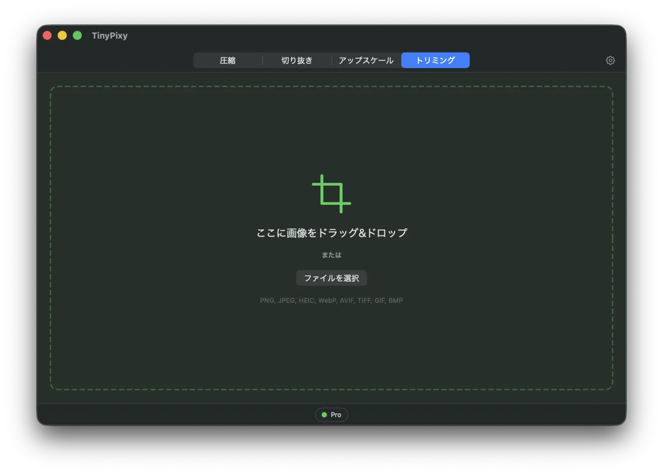Minimize window with the yellow button
This screenshot has width=663, height=474.
(62, 36)
